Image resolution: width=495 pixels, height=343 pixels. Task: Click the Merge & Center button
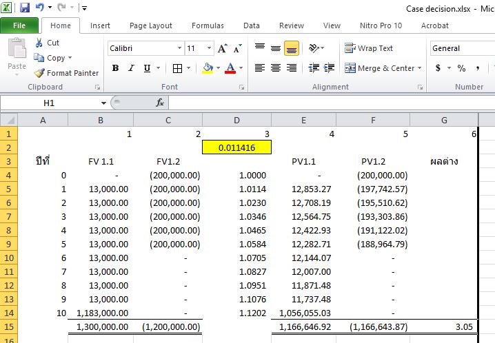pyautogui.click(x=379, y=68)
